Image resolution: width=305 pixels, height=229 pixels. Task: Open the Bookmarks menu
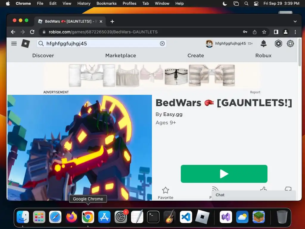106,3
